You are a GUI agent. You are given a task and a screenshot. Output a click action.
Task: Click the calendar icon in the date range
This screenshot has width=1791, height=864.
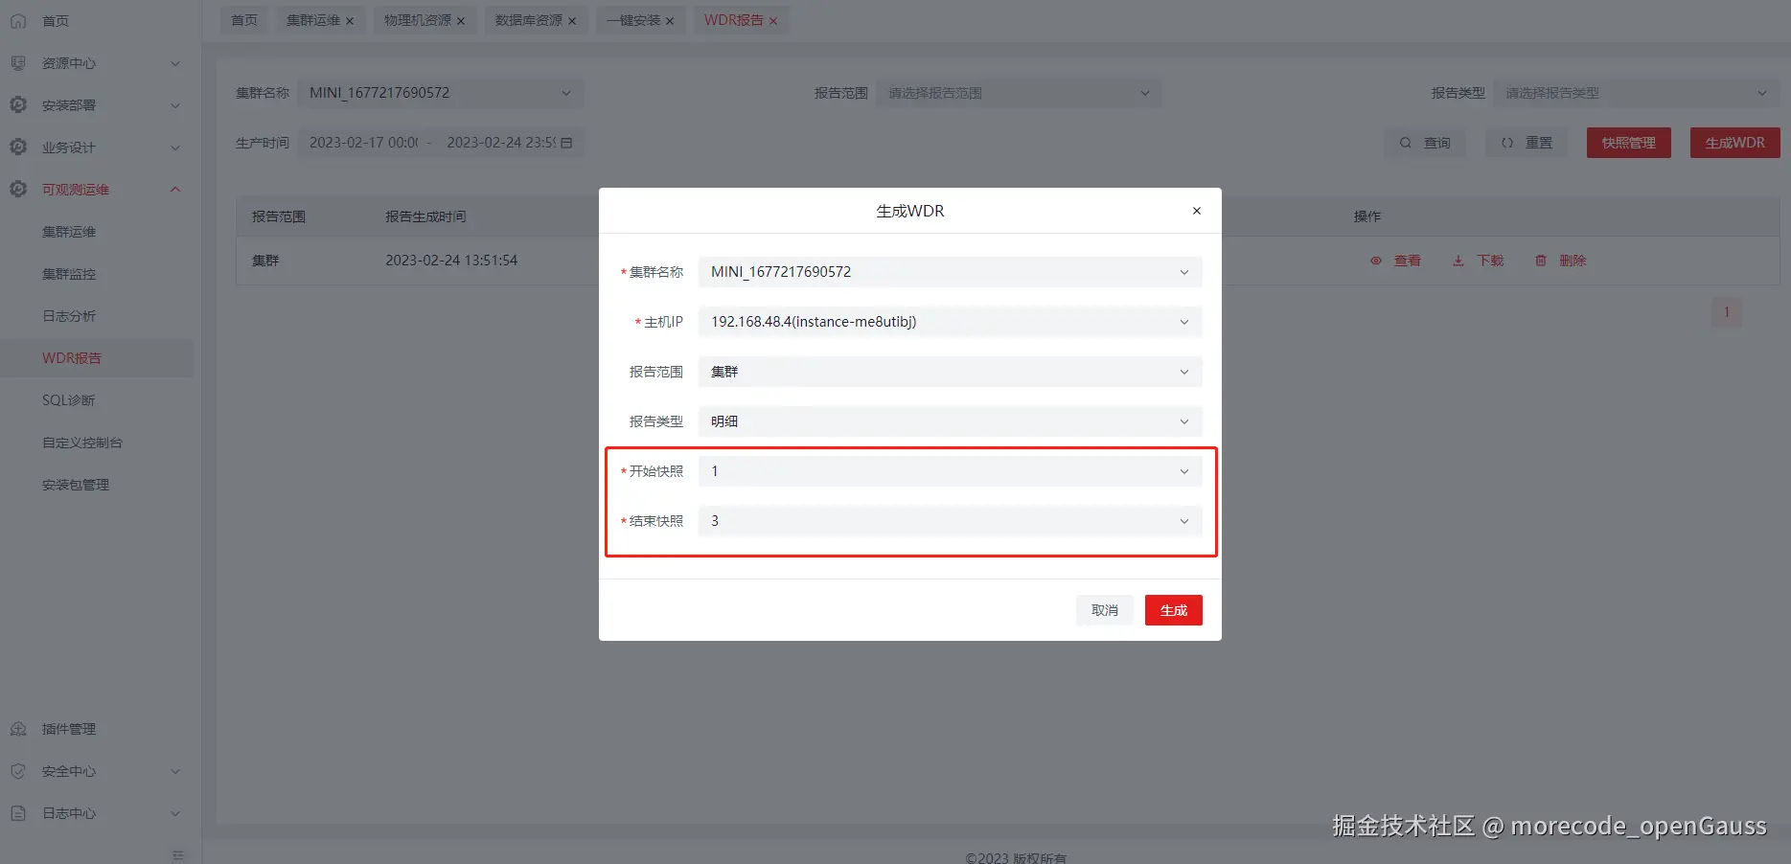(x=566, y=143)
